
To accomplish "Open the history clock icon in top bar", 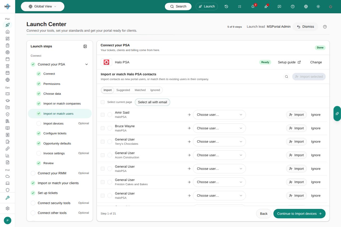I will click(x=226, y=6).
